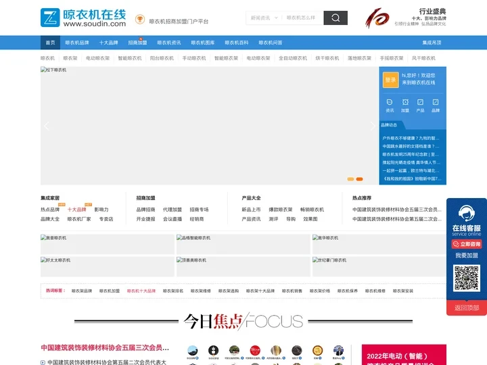Click the 阳台晾衣机 sub-nav link
Viewport: 487px width, 365px height.
162,58
